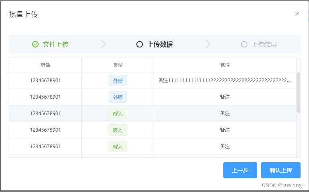Click the circle icon beside 上传数据
This screenshot has width=309, height=192.
(x=140, y=44)
